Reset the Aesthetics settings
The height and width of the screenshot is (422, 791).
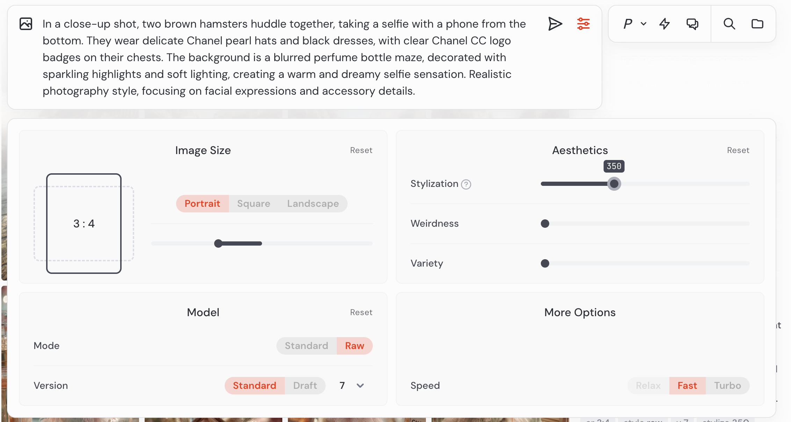(738, 150)
